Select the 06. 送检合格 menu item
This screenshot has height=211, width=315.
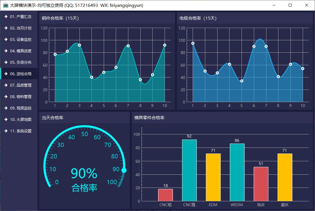pos(21,74)
